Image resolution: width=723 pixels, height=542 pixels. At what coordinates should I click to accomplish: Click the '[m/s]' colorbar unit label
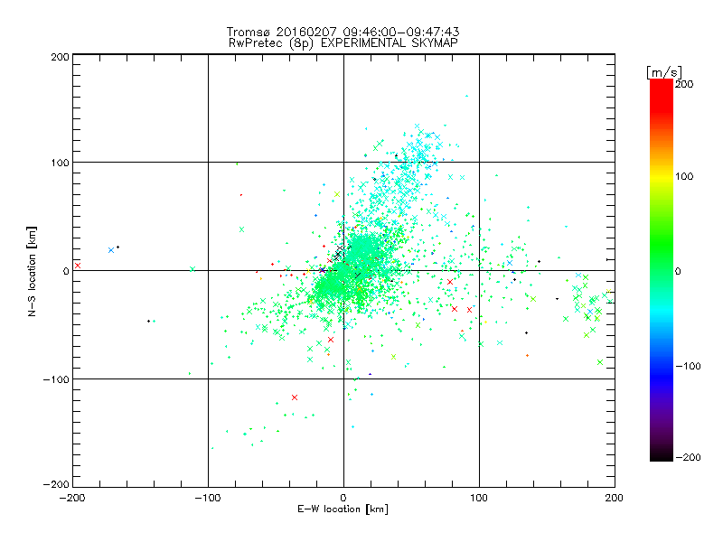[664, 72]
